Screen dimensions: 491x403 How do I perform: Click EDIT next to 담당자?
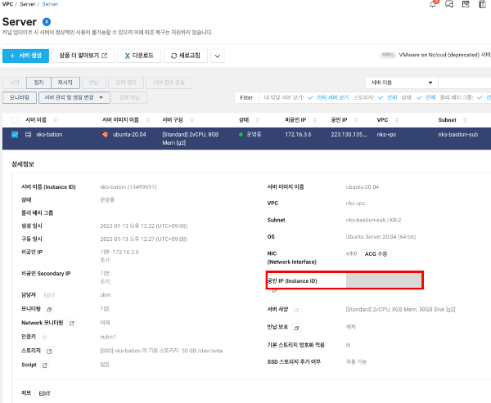(x=49, y=295)
